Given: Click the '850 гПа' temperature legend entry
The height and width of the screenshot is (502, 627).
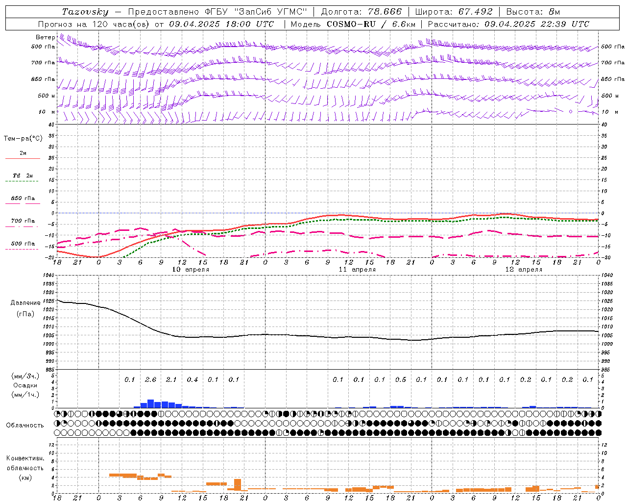Looking at the screenshot, I should click(x=23, y=199).
